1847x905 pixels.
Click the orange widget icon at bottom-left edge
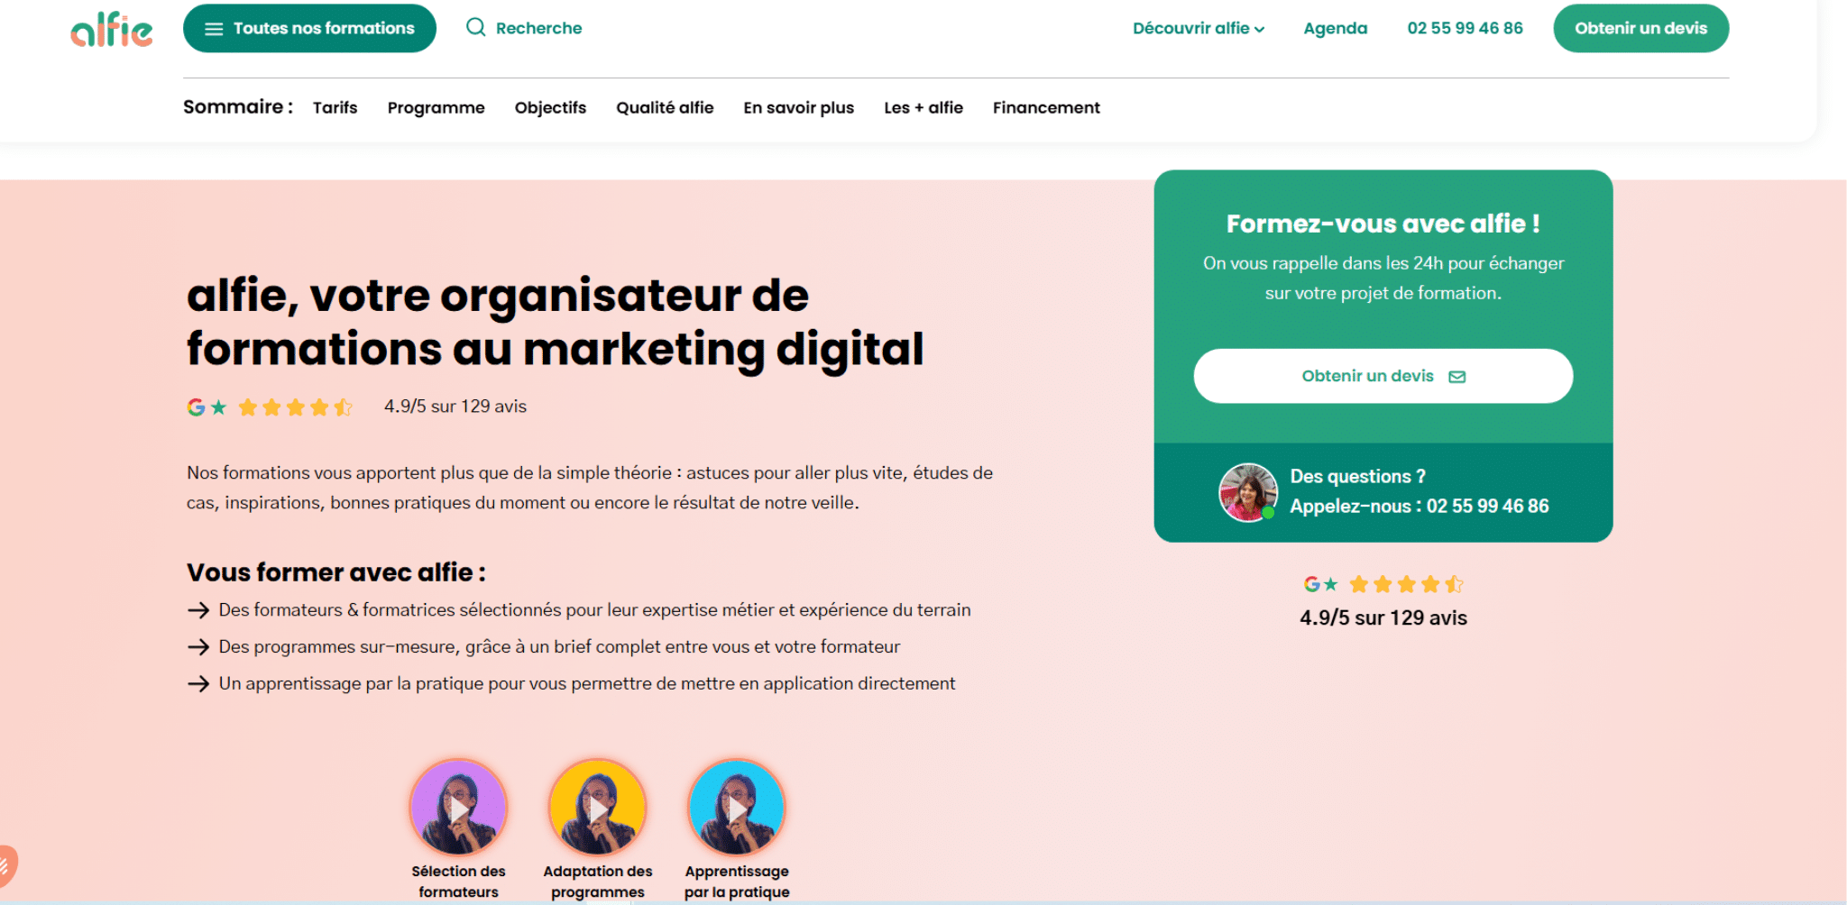[7, 865]
